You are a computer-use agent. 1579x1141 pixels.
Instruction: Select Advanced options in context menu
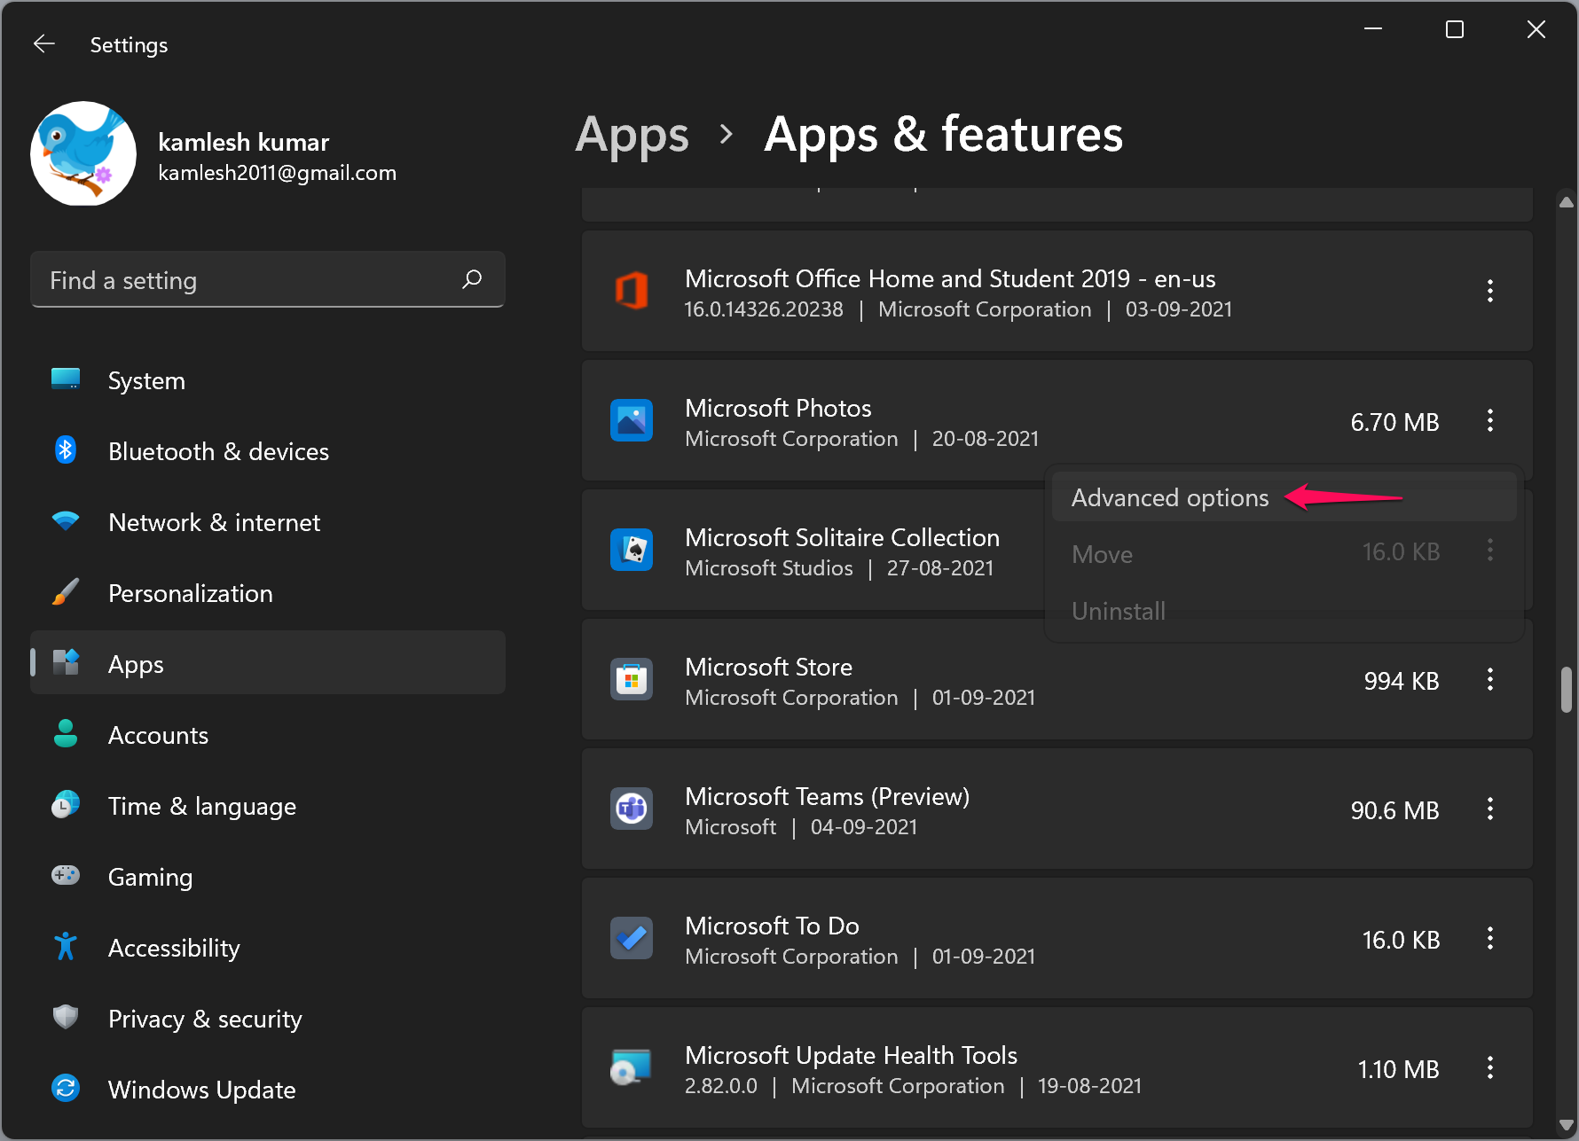tap(1284, 497)
